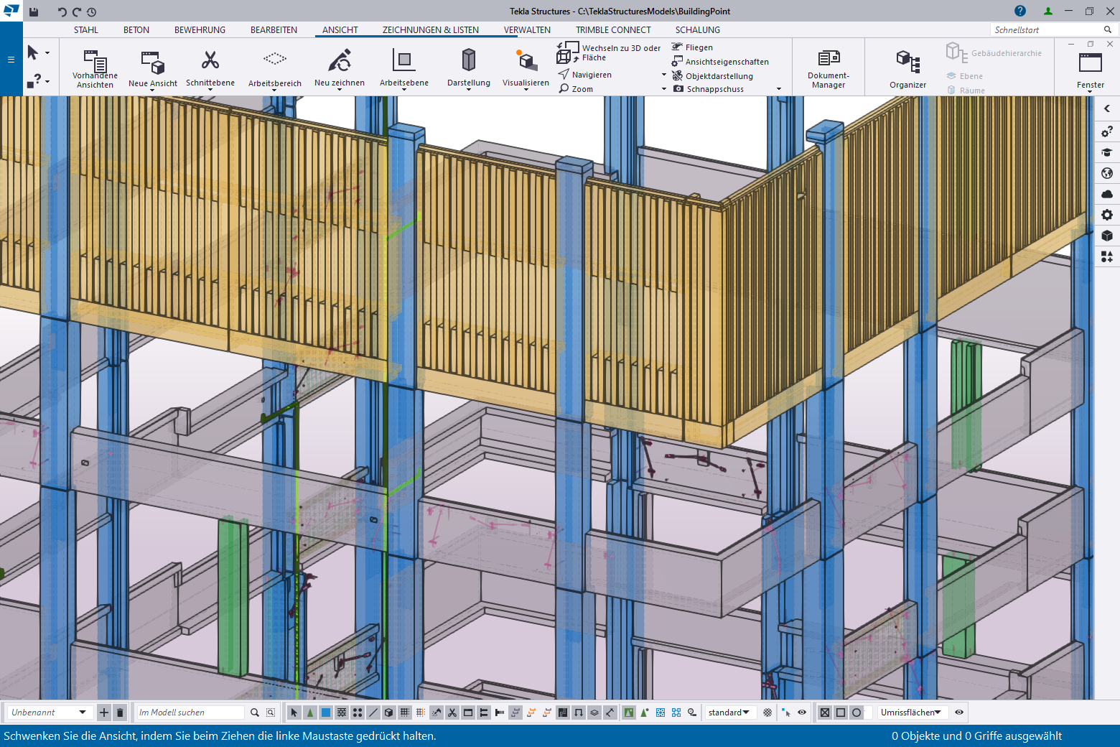
Task: Open the user account icon
Action: pos(1048,11)
